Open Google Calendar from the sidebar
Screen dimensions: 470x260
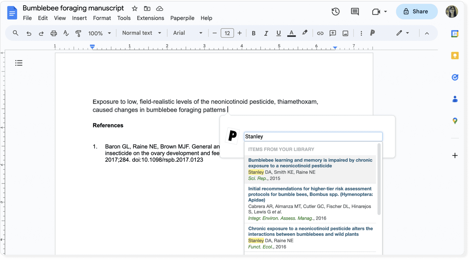(455, 34)
